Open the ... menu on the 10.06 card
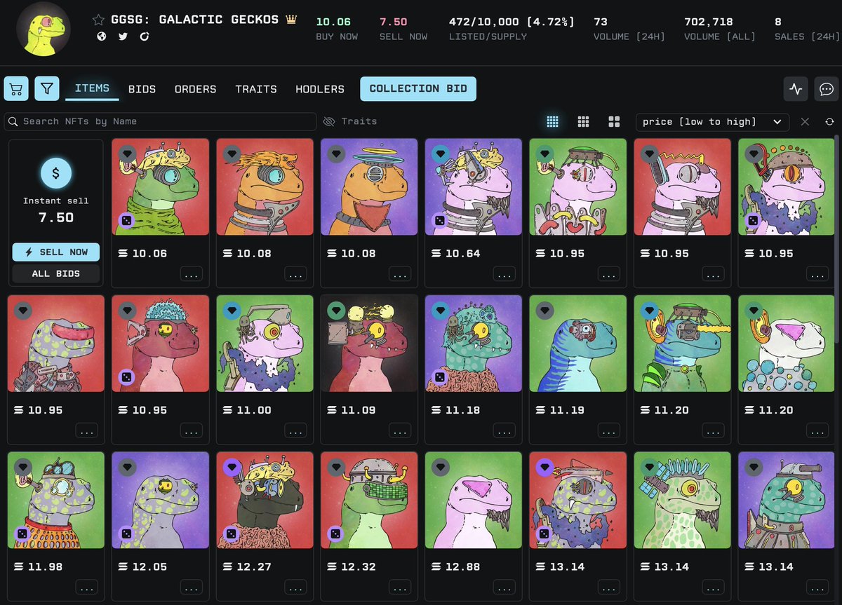Image resolution: width=842 pixels, height=605 pixels. coord(192,275)
